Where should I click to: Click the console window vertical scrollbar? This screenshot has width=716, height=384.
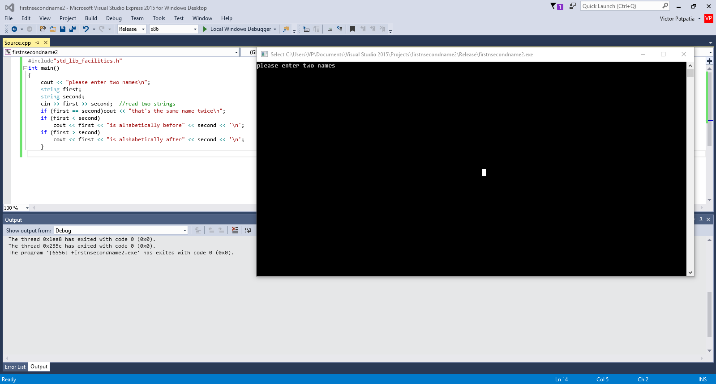[x=690, y=170]
